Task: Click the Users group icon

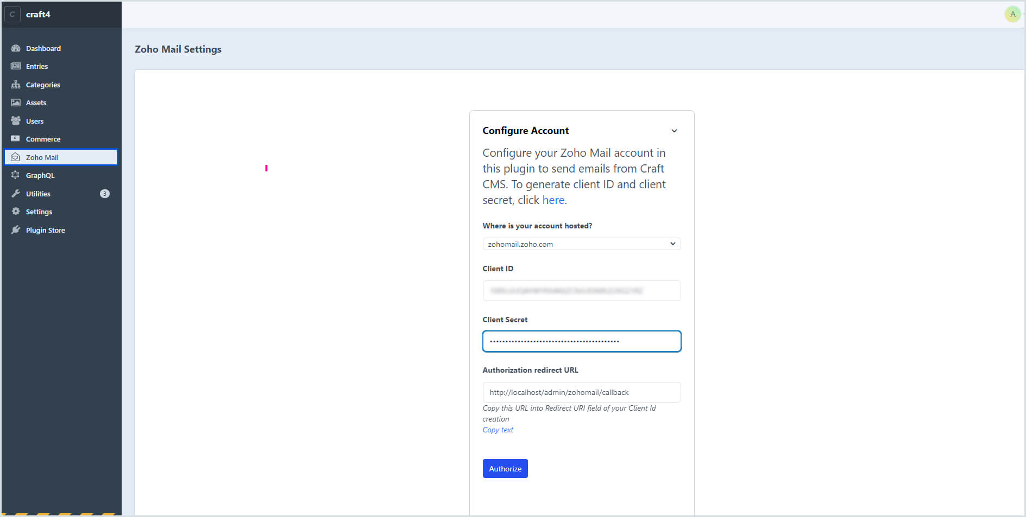Action: tap(16, 121)
